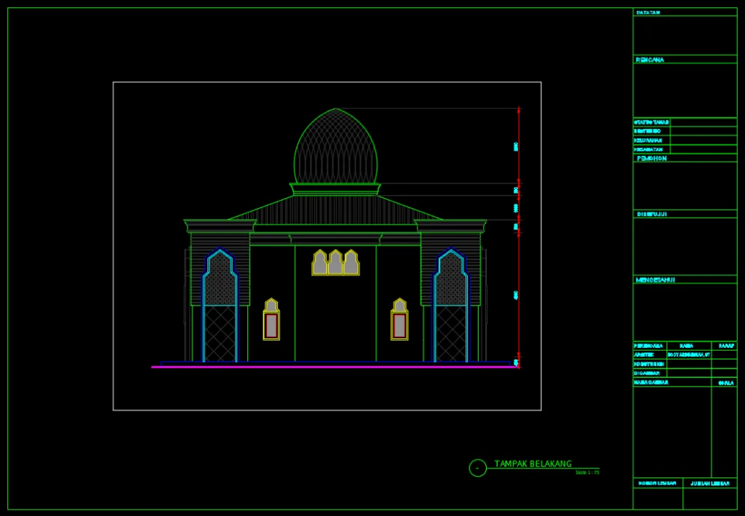Viewport: 745px width, 516px height.
Task: Select the KECAMATAN field label
Action: [x=648, y=150]
